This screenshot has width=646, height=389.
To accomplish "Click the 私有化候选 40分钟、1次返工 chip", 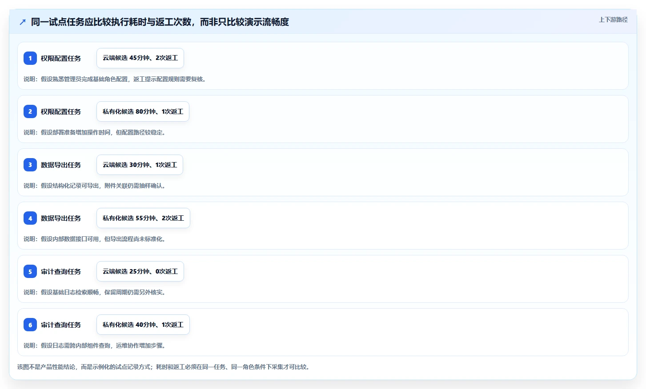I will click(143, 325).
